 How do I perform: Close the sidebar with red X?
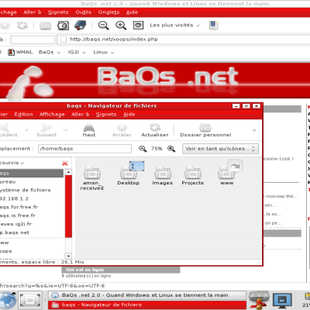(65, 163)
